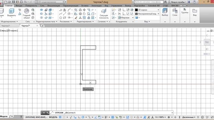Screen dimensions: 214x120
Task: Switch to the Вставка ribbon tab
Action: click(85, 6)
